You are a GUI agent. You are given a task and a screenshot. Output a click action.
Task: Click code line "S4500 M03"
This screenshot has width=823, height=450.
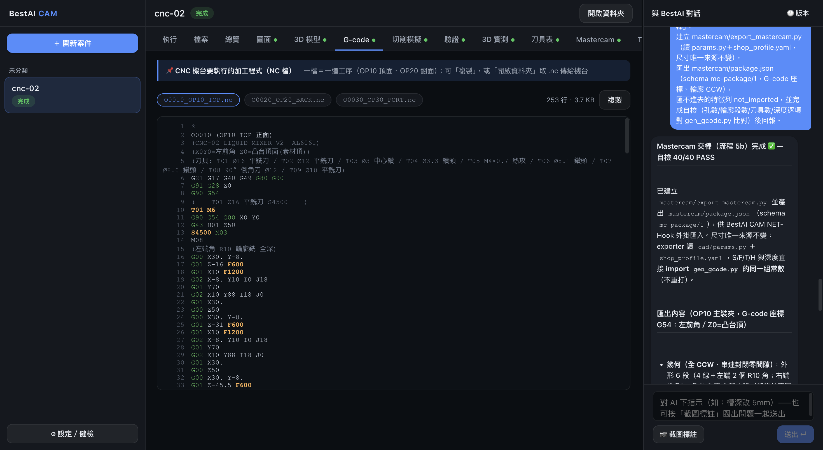209,233
